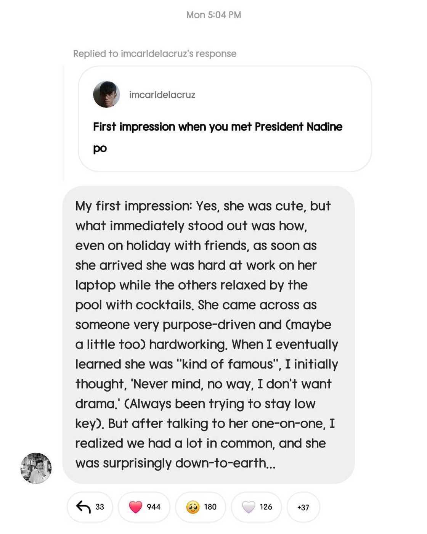Open imcarldelacruz's profile picture
This screenshot has width=427, height=534.
[106, 94]
